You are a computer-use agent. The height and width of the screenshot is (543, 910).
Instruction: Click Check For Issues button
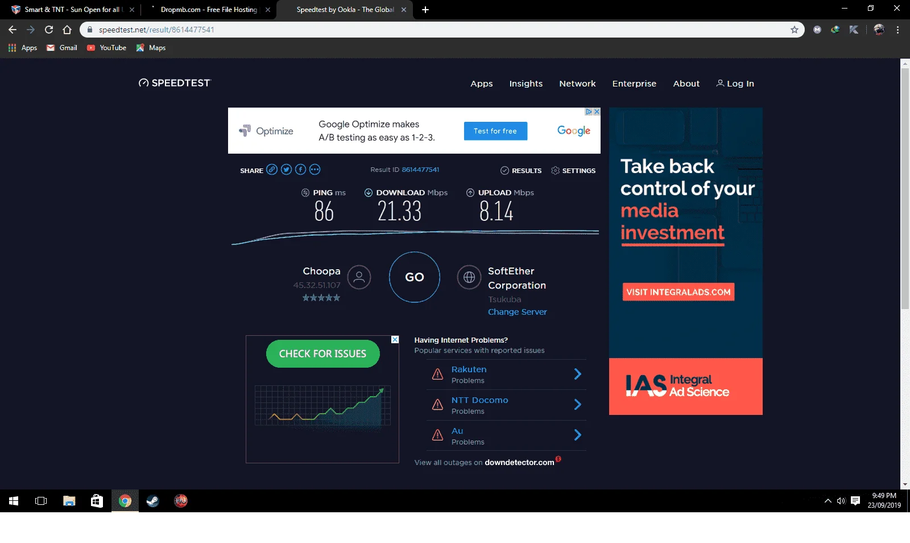322,353
